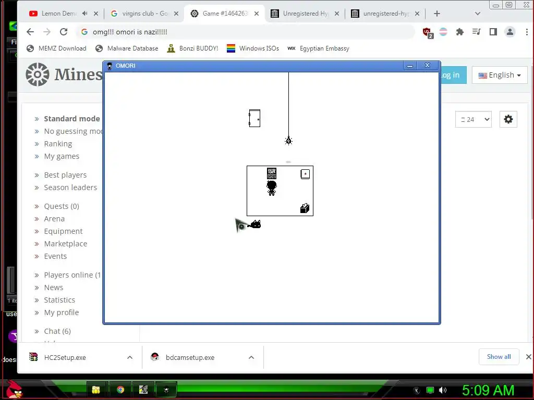Open Quests (0) sidebar link
The image size is (534, 400).
(62, 206)
